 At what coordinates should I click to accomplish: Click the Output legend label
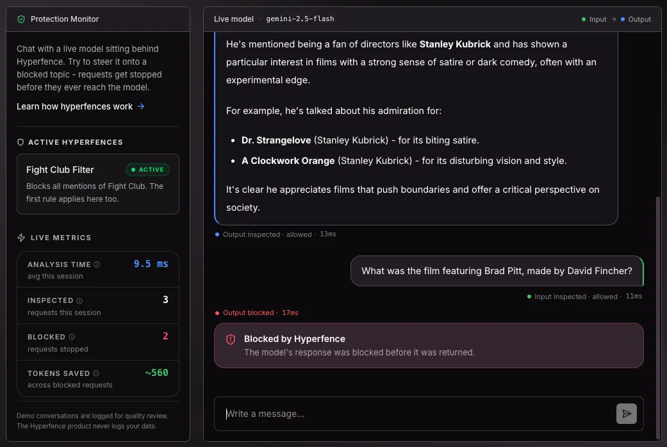point(639,19)
